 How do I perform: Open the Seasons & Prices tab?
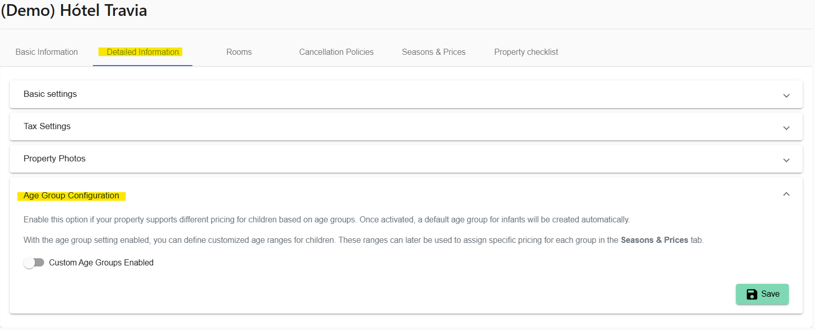[x=434, y=52]
